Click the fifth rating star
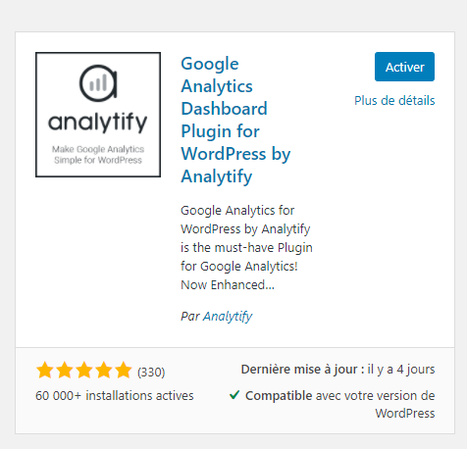The height and width of the screenshot is (449, 467). 124,371
